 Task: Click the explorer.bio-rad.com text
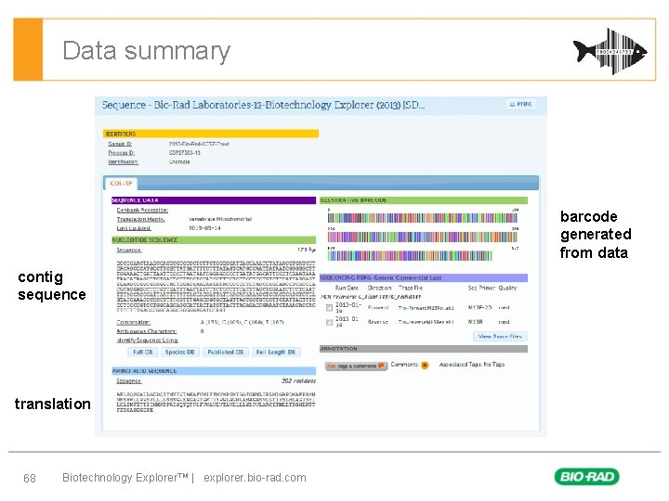(255, 478)
